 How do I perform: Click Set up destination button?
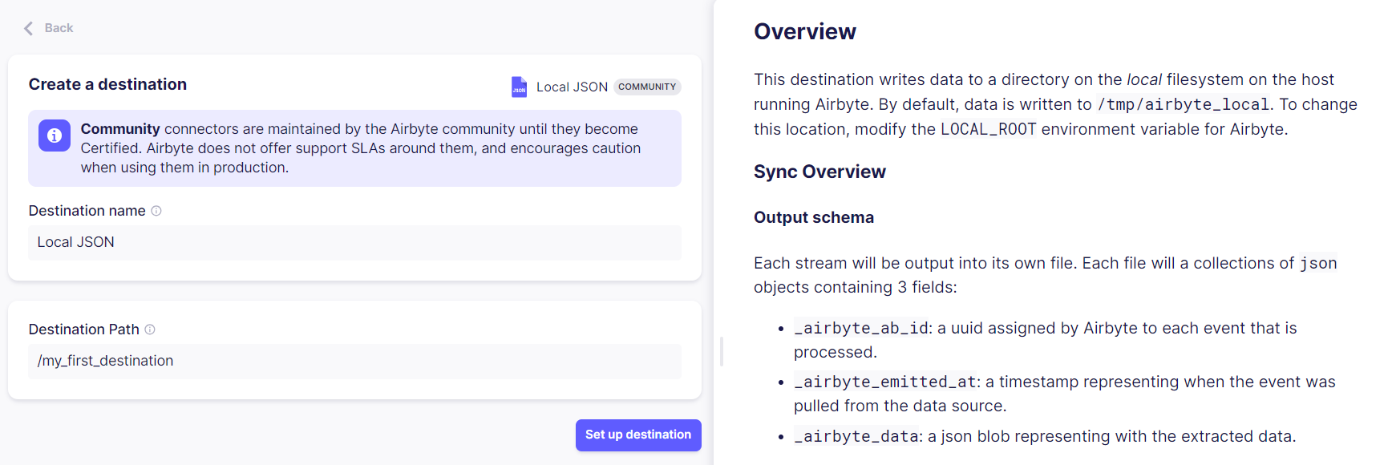click(638, 435)
